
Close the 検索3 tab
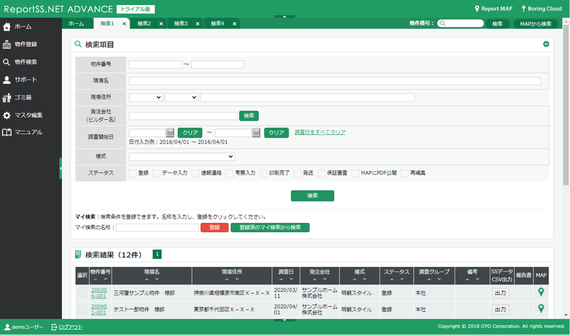(x=197, y=24)
